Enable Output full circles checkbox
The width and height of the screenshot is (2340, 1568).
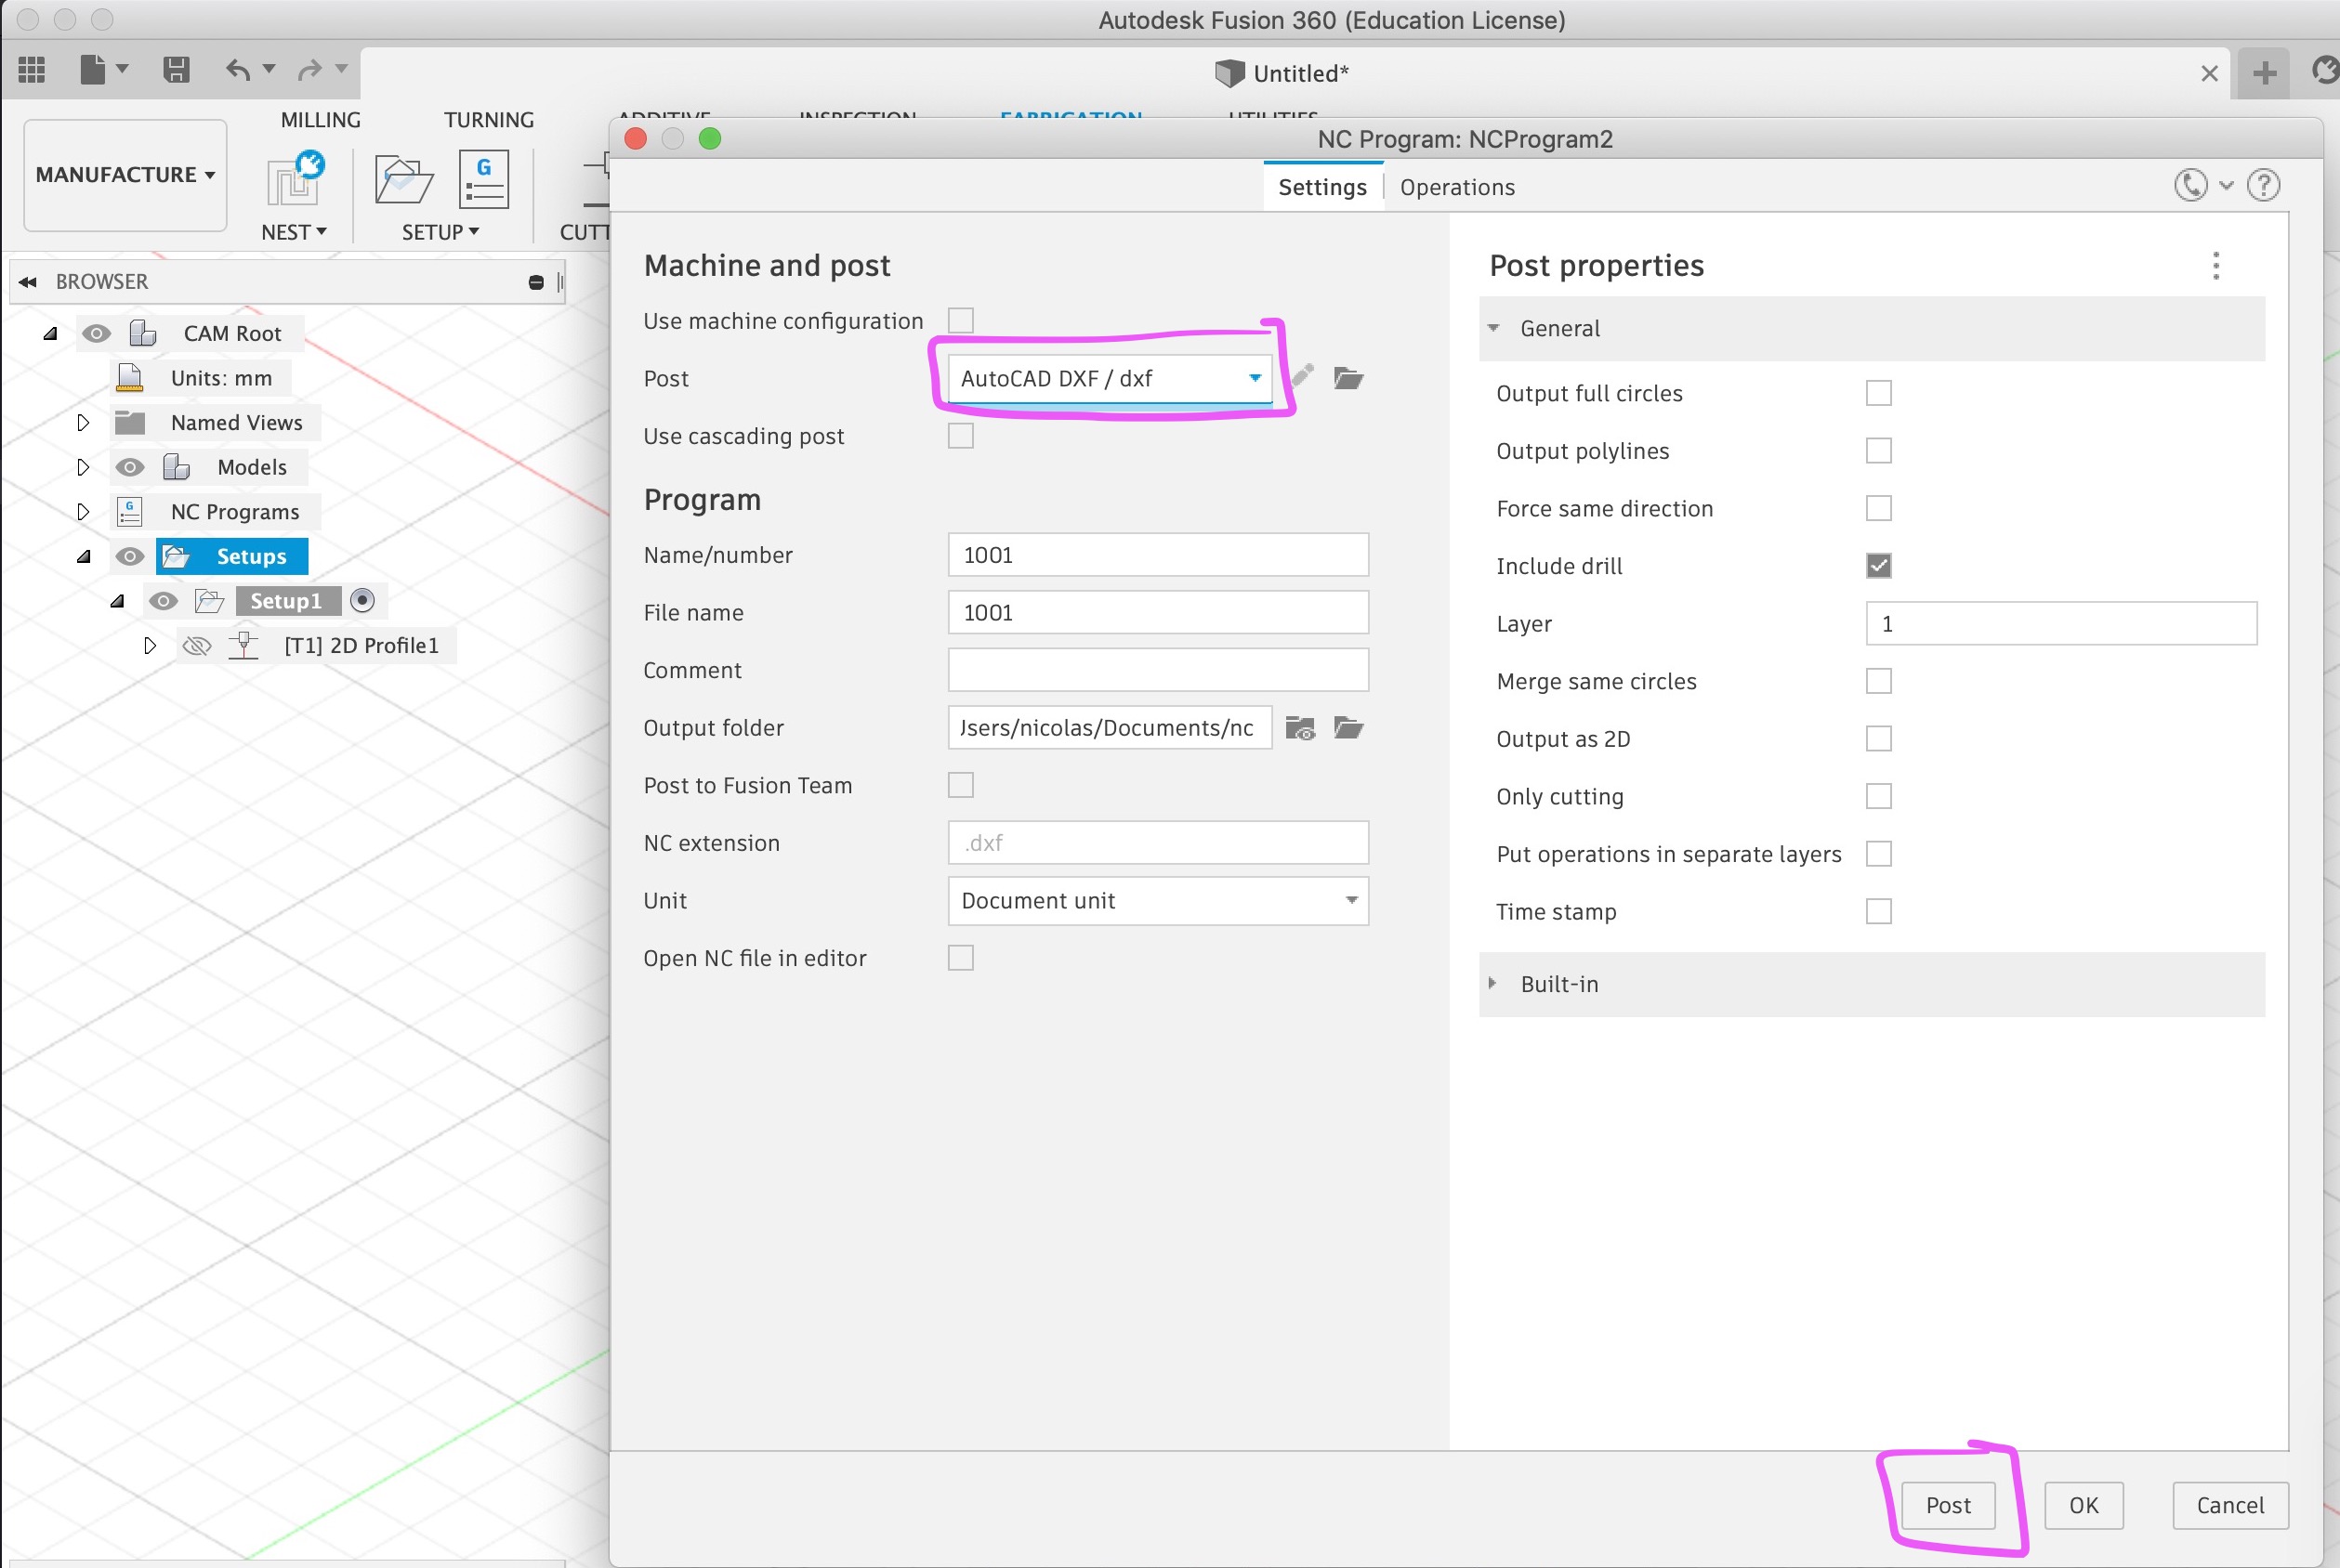pyautogui.click(x=1879, y=393)
